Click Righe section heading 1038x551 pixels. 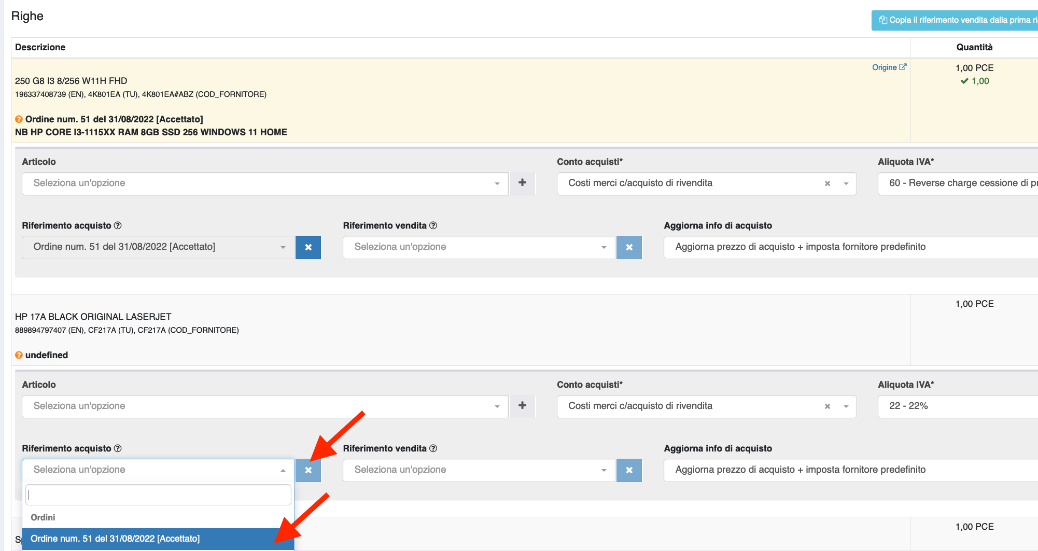tap(27, 16)
